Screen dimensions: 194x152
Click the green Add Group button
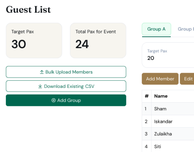[66, 100]
